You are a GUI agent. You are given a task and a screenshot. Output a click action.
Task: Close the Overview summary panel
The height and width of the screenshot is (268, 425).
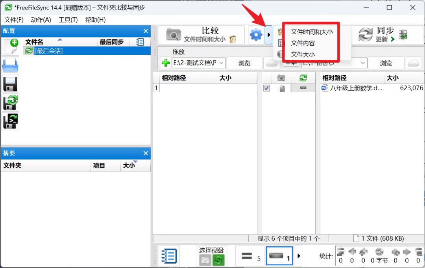pyautogui.click(x=146, y=153)
